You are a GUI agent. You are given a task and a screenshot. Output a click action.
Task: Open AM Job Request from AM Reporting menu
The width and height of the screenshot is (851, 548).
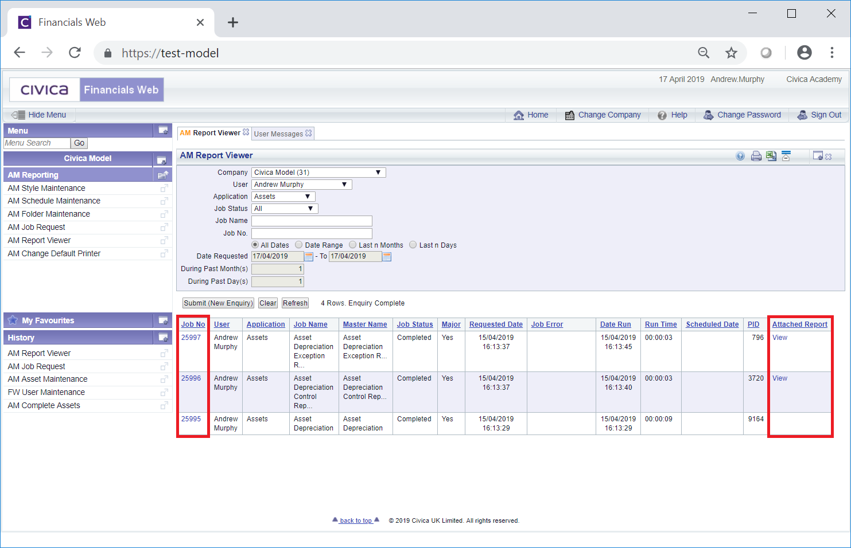coord(37,227)
